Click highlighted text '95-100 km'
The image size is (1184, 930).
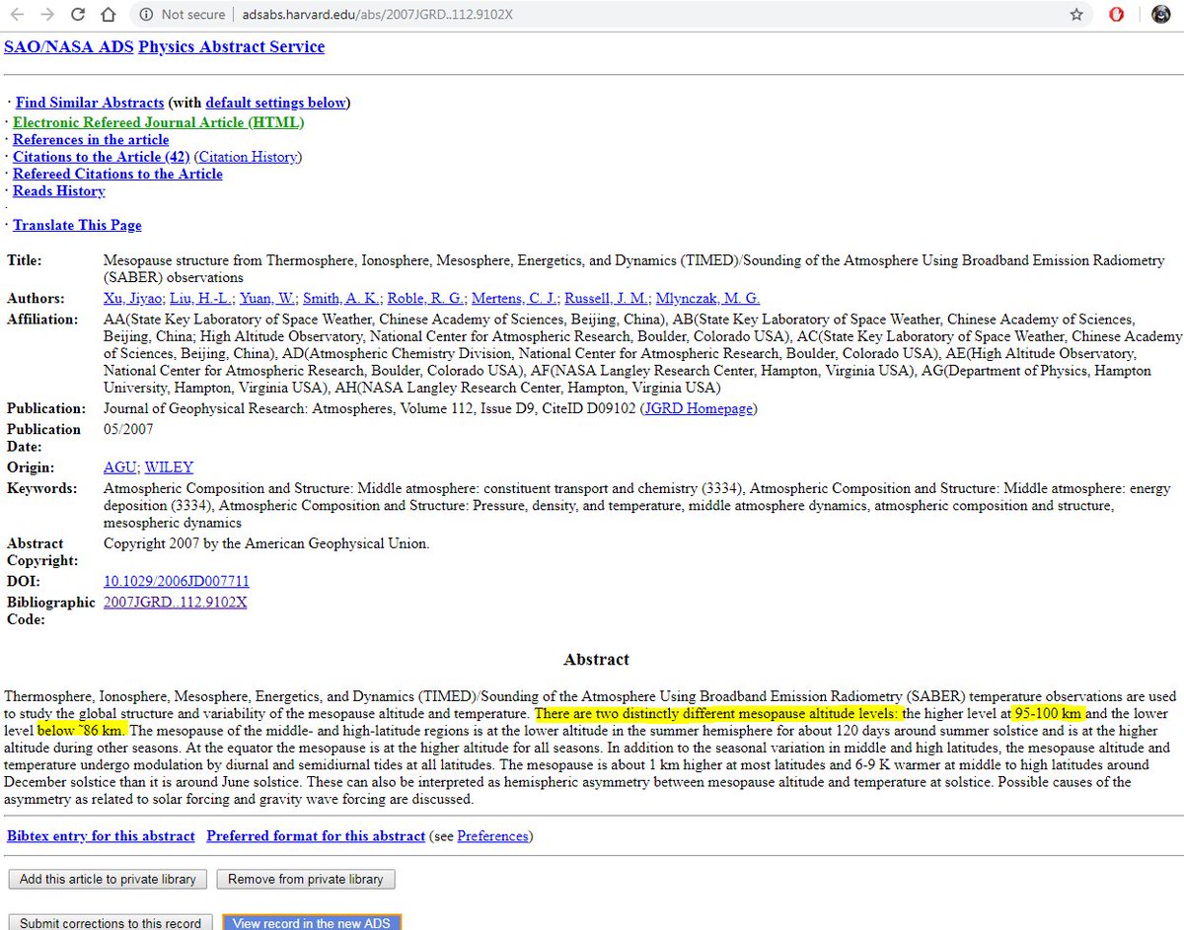pos(1050,713)
